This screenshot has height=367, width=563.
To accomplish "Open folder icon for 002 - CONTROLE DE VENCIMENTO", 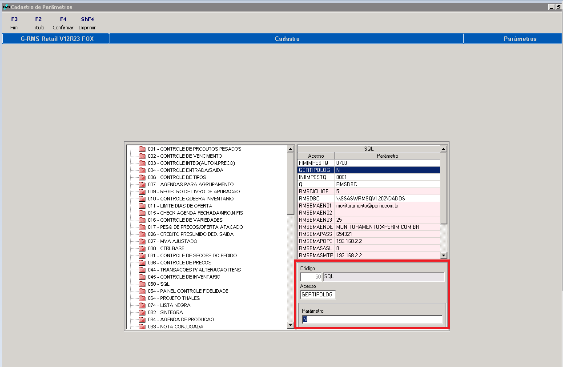I will point(142,156).
